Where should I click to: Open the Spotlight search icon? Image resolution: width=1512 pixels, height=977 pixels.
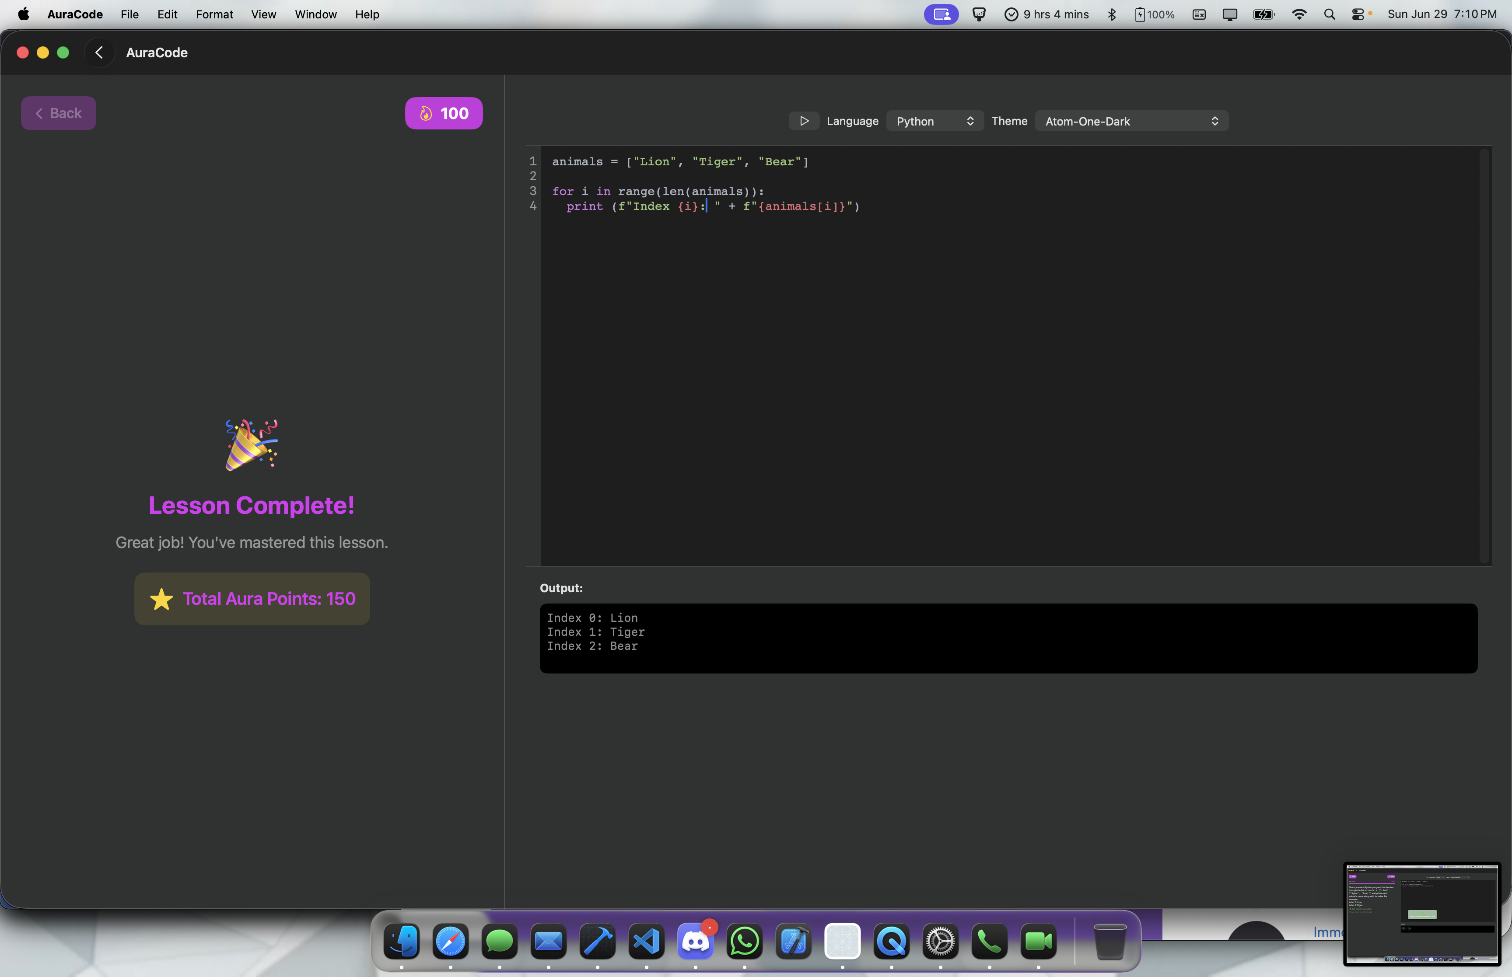click(x=1329, y=14)
